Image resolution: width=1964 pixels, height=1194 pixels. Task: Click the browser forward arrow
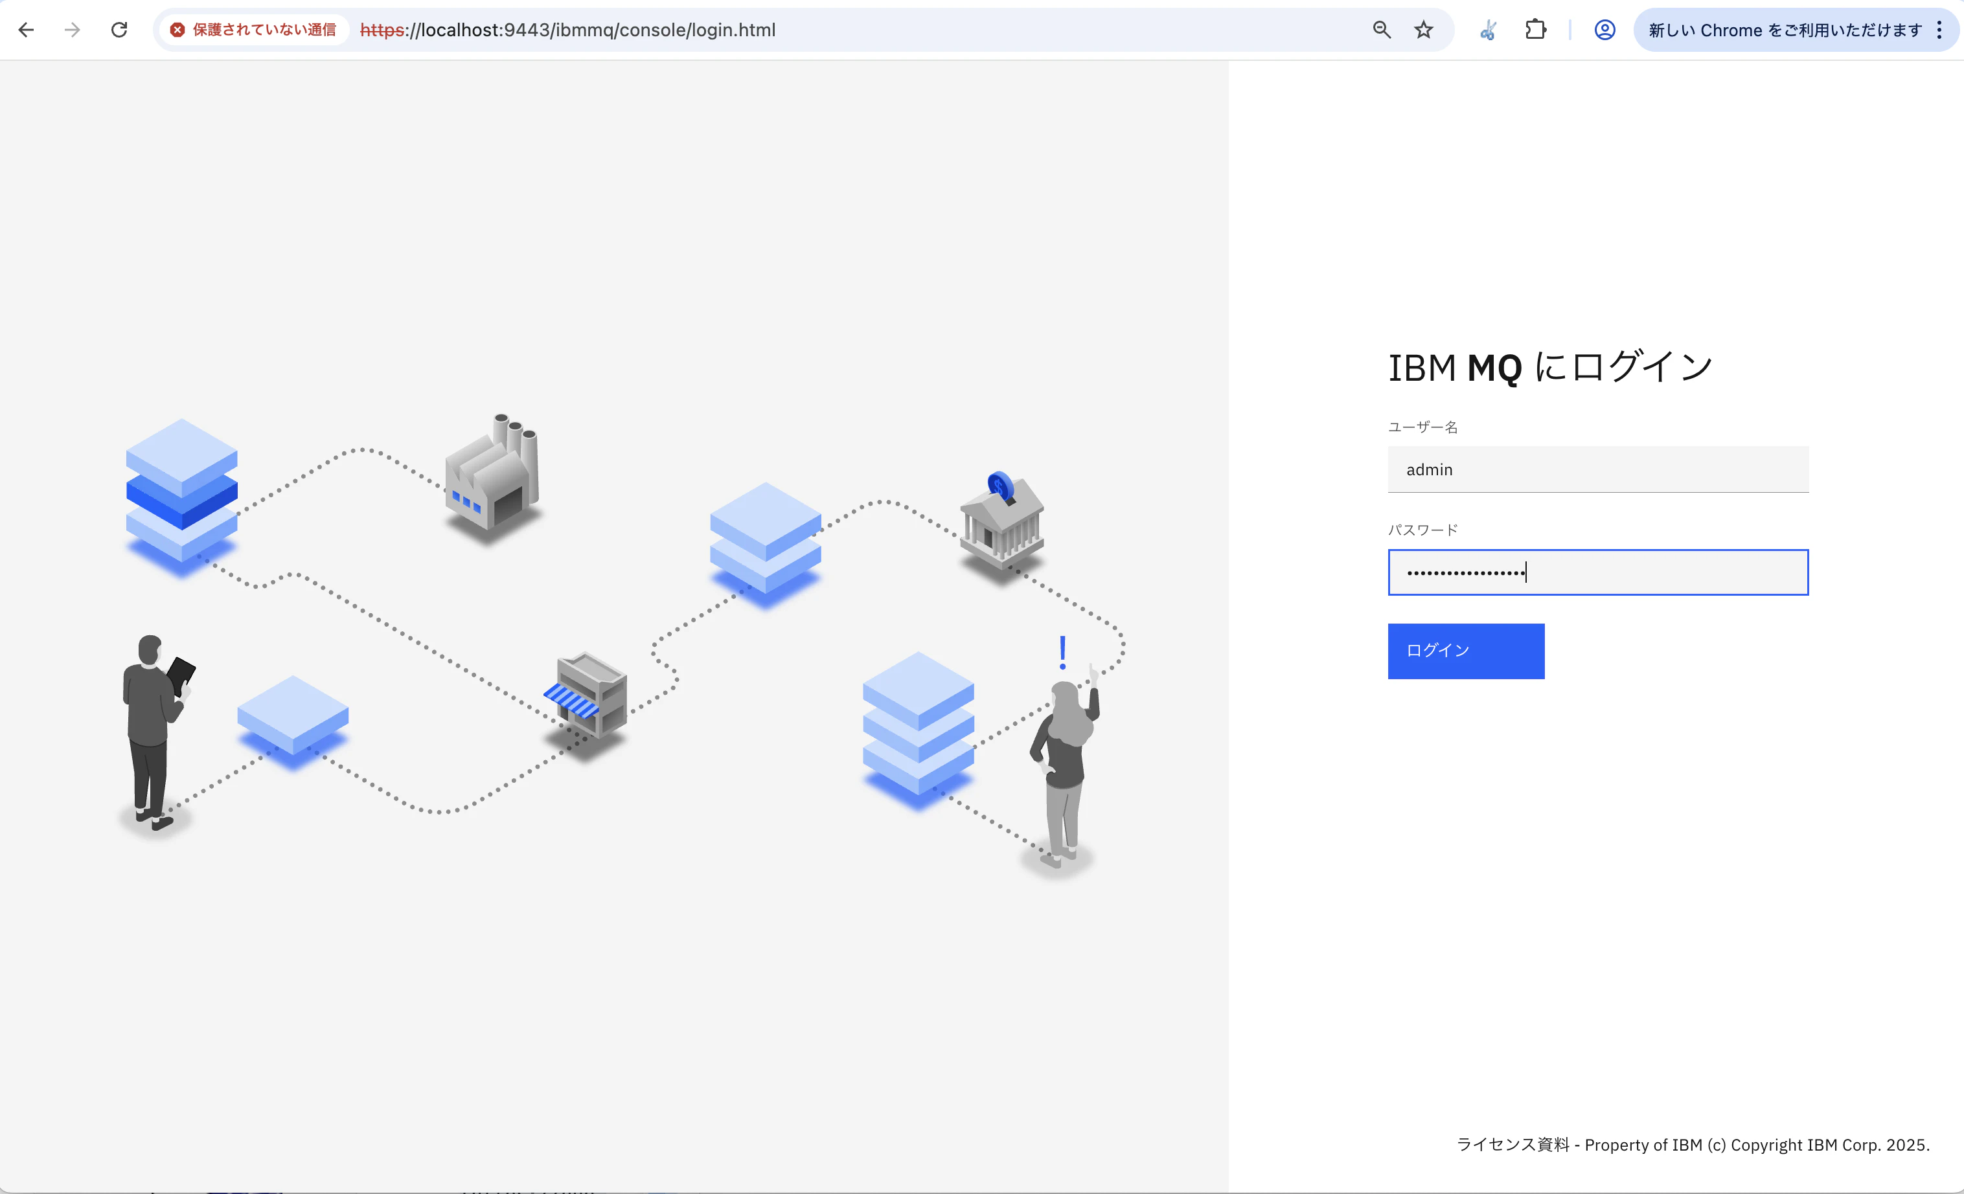(x=73, y=30)
